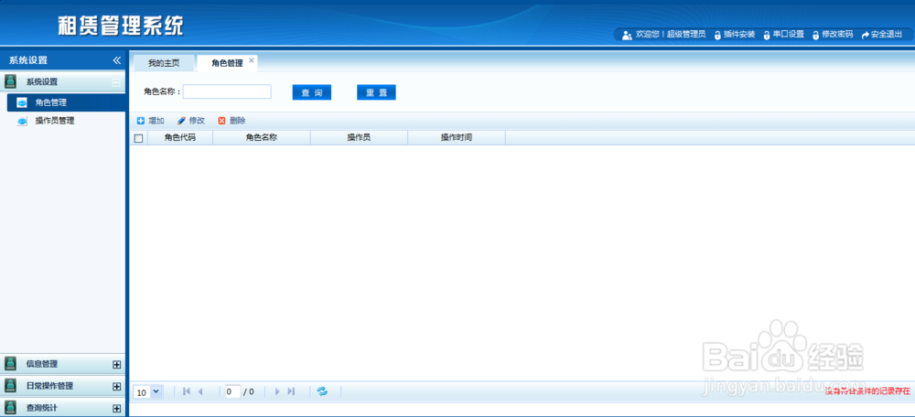
Task: Expand the 查询统计 section
Action: coord(116,408)
